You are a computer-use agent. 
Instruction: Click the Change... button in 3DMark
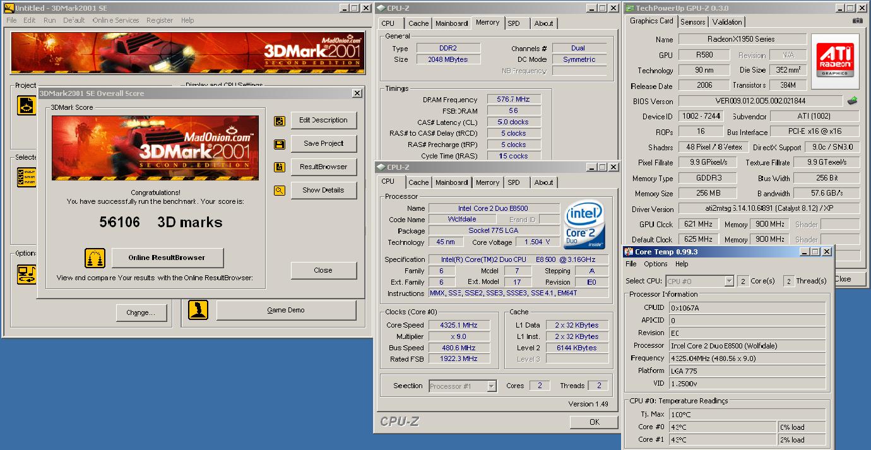click(140, 313)
